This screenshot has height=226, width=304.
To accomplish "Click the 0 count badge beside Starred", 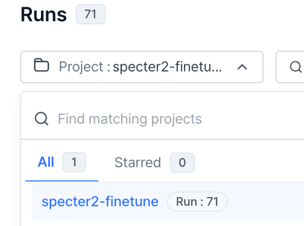I will pyautogui.click(x=182, y=163).
